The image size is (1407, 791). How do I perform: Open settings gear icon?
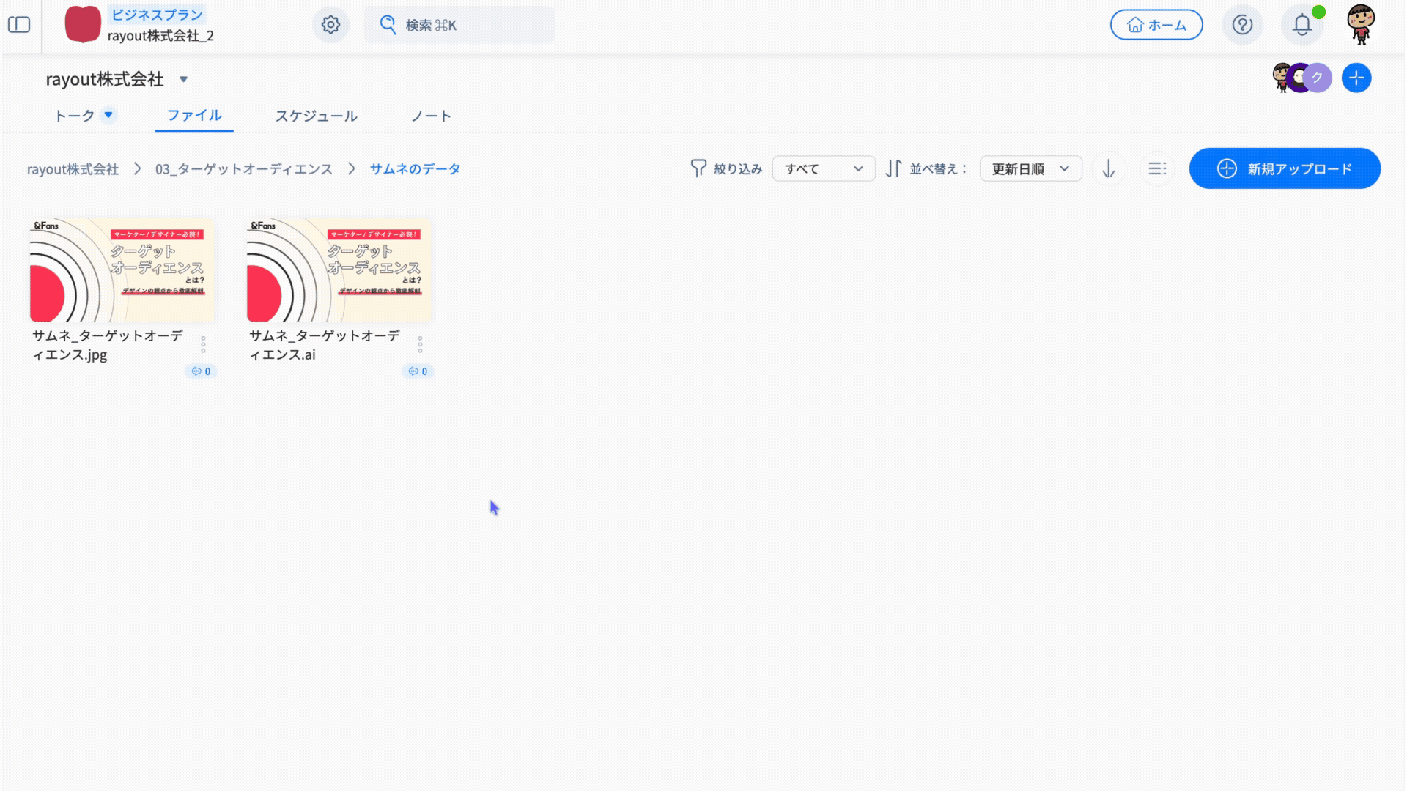(x=330, y=25)
